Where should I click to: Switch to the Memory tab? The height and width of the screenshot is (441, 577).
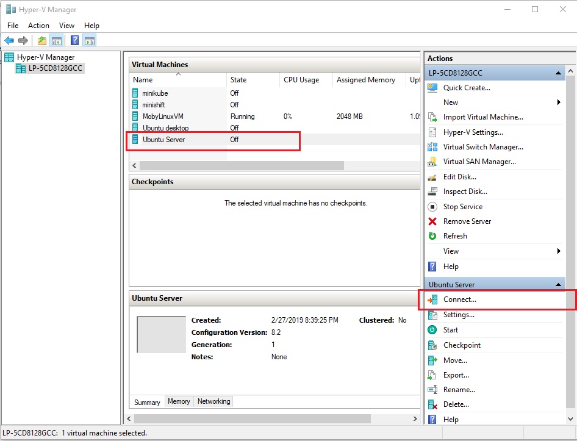[x=179, y=401]
